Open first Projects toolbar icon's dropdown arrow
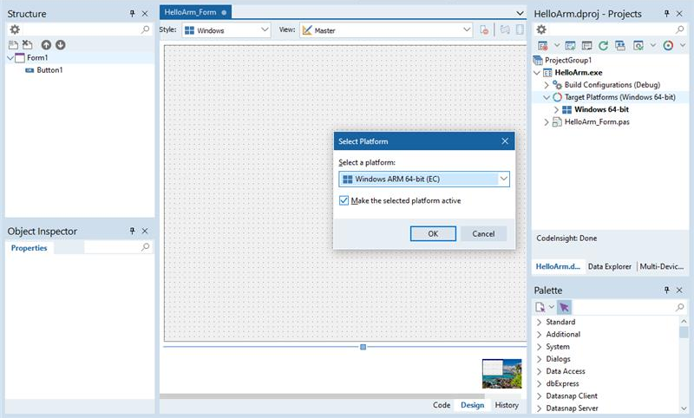This screenshot has width=694, height=418. pyautogui.click(x=557, y=46)
